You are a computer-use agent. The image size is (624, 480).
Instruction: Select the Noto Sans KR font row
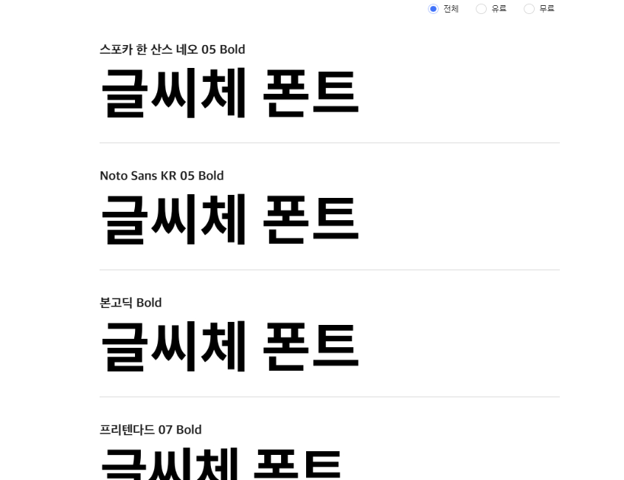[x=329, y=207]
